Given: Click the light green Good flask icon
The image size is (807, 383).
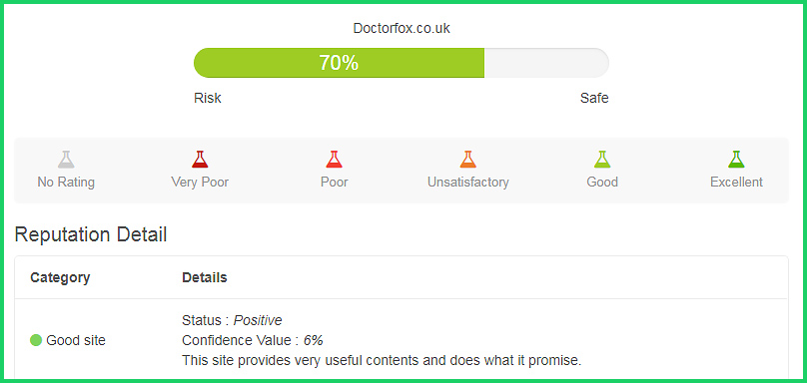Looking at the screenshot, I should pyautogui.click(x=602, y=160).
